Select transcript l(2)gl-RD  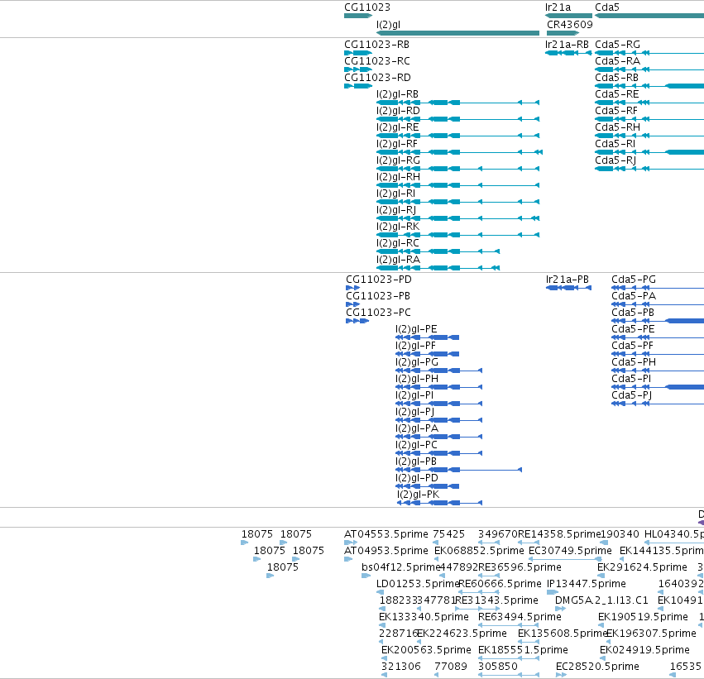coord(457,119)
